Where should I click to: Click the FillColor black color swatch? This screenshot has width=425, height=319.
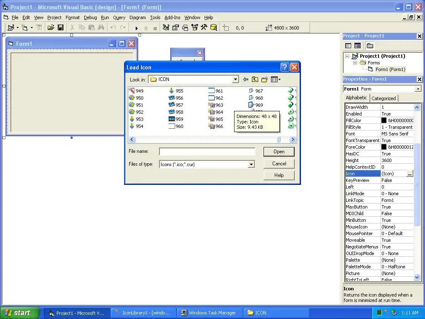pyautogui.click(x=384, y=120)
